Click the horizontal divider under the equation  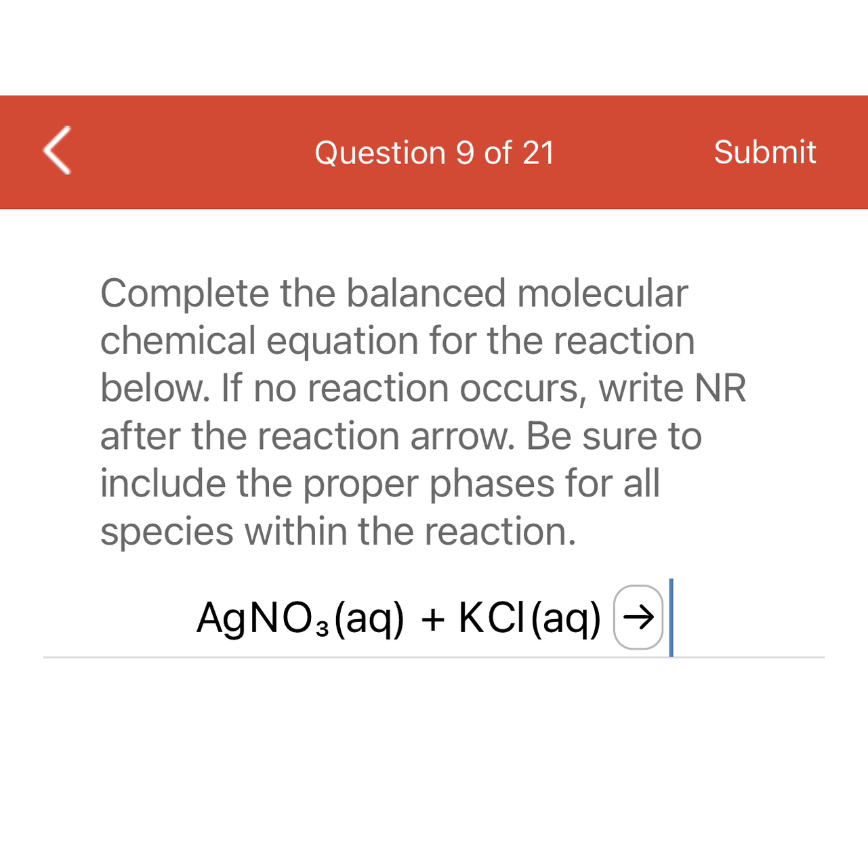click(434, 656)
